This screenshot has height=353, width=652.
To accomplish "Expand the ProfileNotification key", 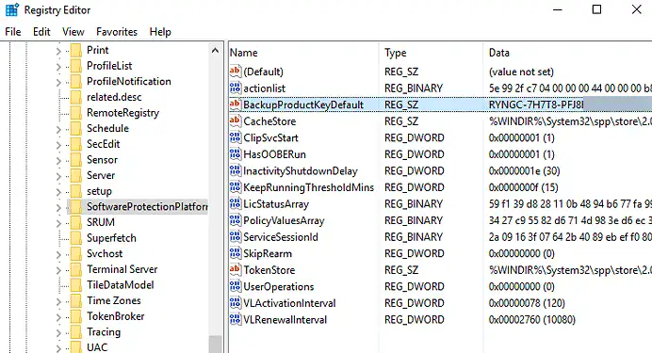I will 58,82.
